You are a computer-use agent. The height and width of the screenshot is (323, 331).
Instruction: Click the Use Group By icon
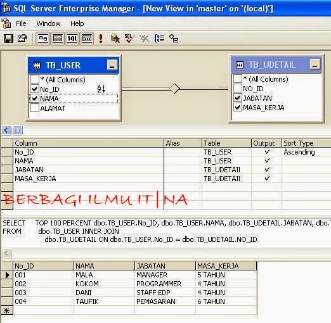[x=160, y=39]
